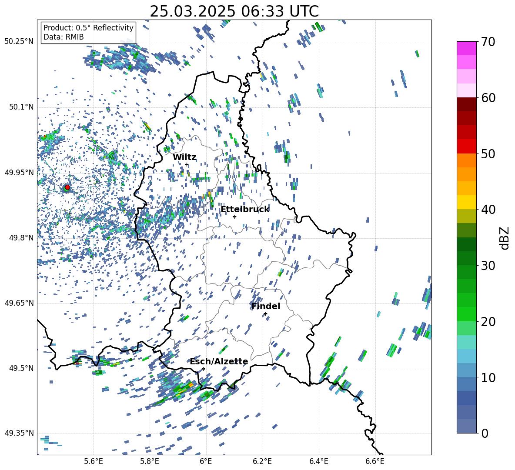Click the 6.4°E longitude label
This screenshot has height=470, width=515.
[x=318, y=461]
